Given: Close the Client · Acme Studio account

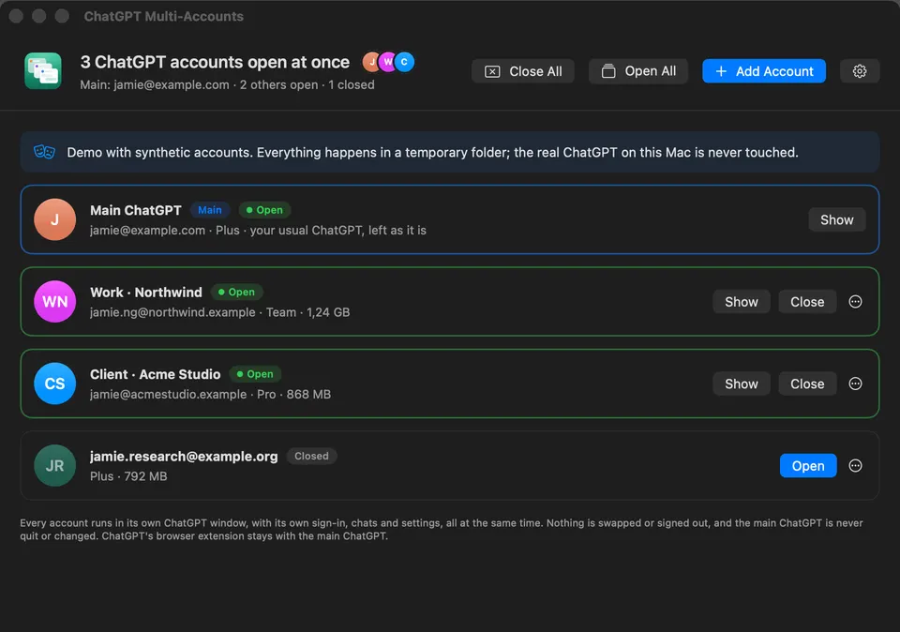Looking at the screenshot, I should coord(807,384).
